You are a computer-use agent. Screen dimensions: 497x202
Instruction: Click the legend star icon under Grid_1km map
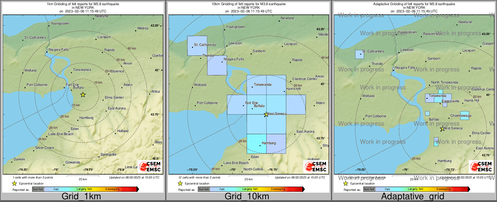(14, 183)
